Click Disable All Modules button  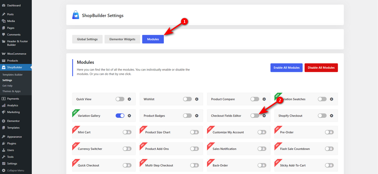321,68
